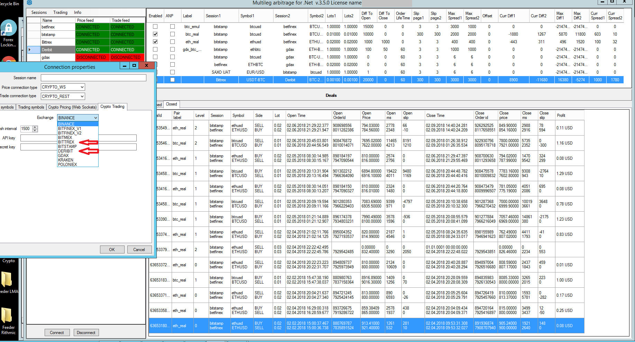635x342 pixels.
Task: Minimize the Connection properties dialog
Action: (125, 65)
